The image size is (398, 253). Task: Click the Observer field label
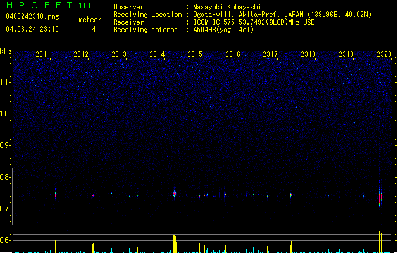(x=128, y=7)
